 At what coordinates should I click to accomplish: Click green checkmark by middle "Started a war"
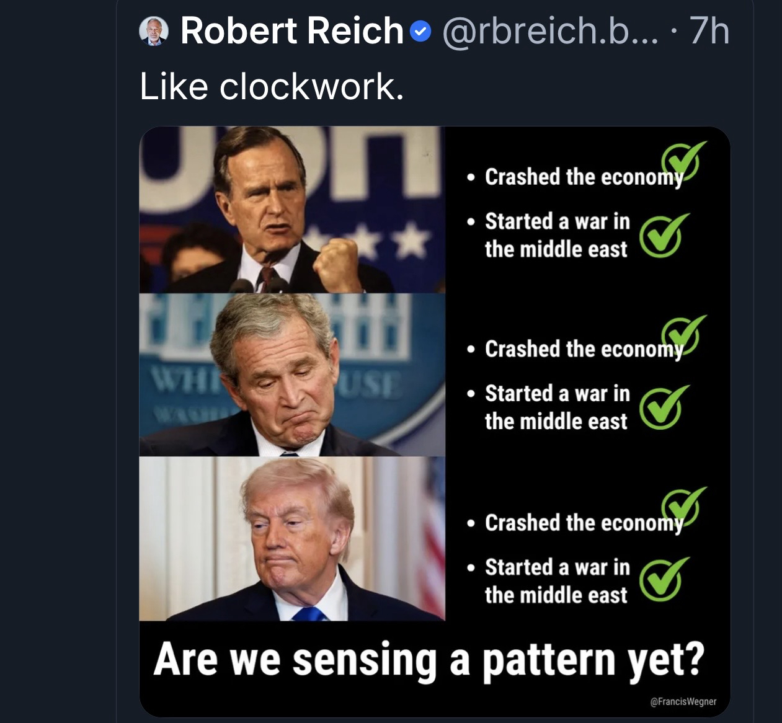click(662, 407)
